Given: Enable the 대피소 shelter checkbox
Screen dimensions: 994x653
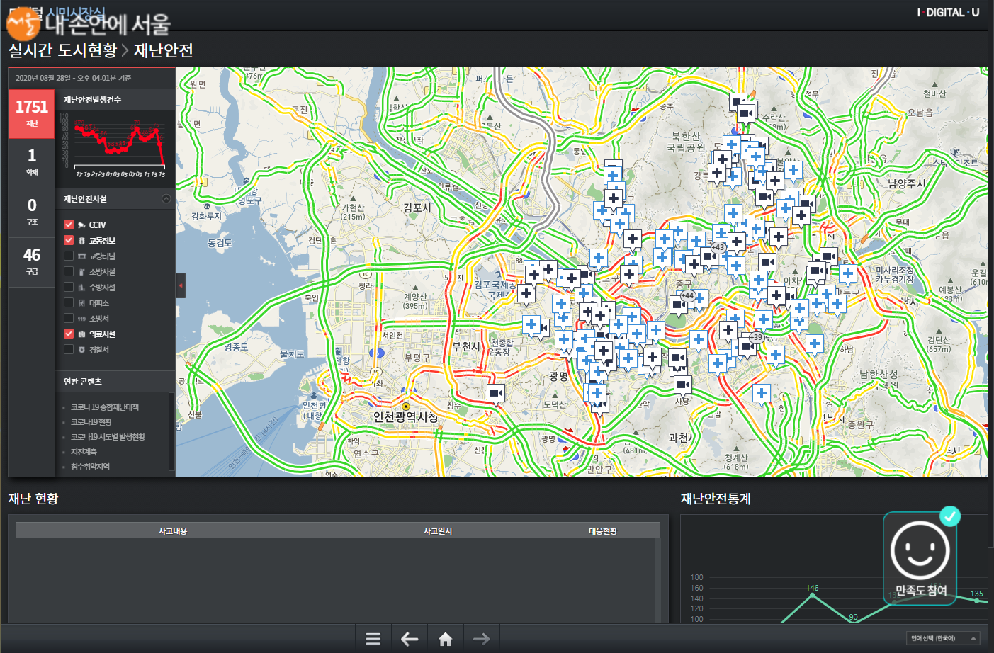Looking at the screenshot, I should [69, 302].
